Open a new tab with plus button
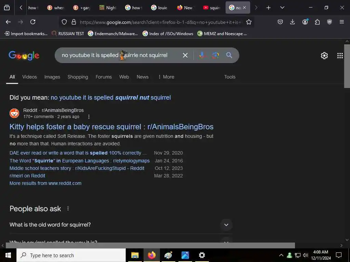 click(268, 8)
